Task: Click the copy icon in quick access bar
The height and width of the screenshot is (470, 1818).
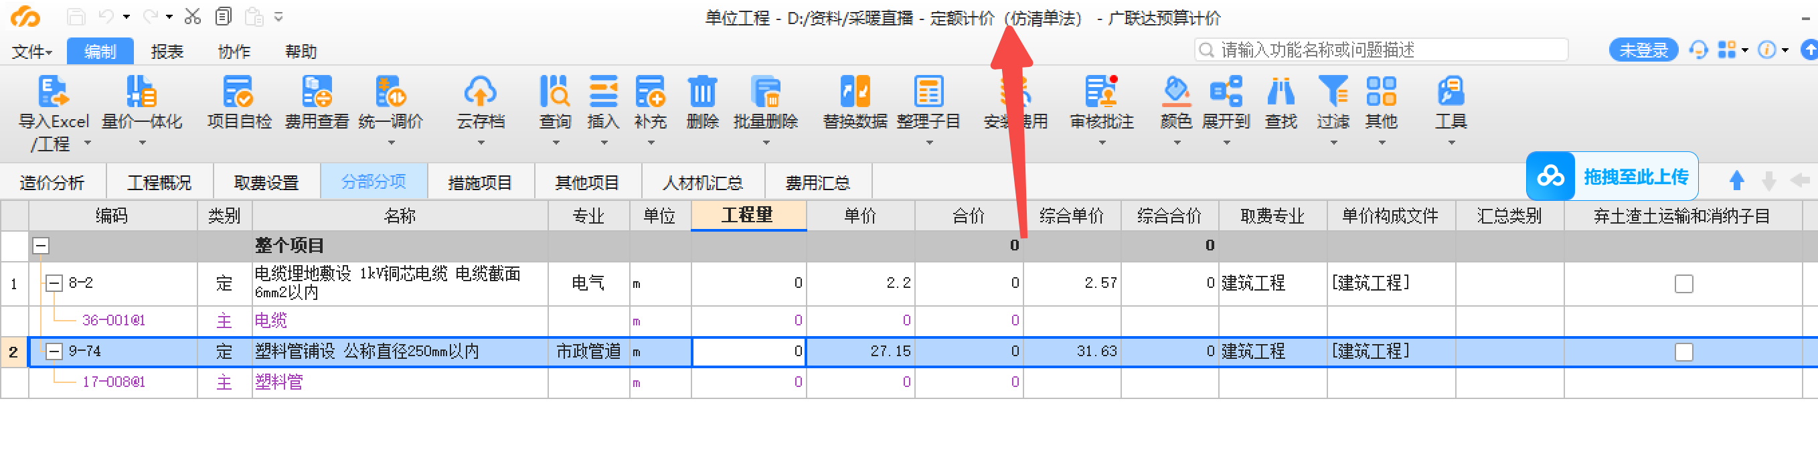Action: pos(223,16)
